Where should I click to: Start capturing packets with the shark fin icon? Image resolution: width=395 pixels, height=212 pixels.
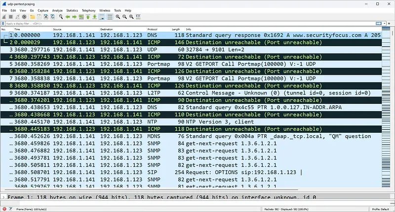pyautogui.click(x=4, y=17)
